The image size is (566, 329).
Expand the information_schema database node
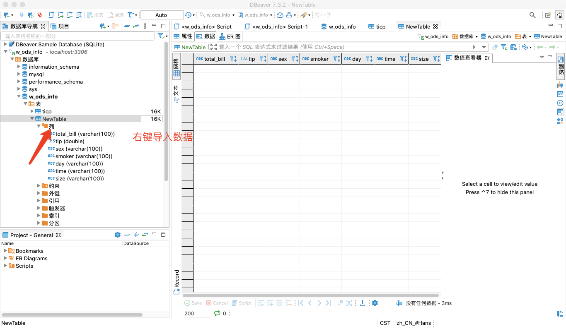coord(19,67)
